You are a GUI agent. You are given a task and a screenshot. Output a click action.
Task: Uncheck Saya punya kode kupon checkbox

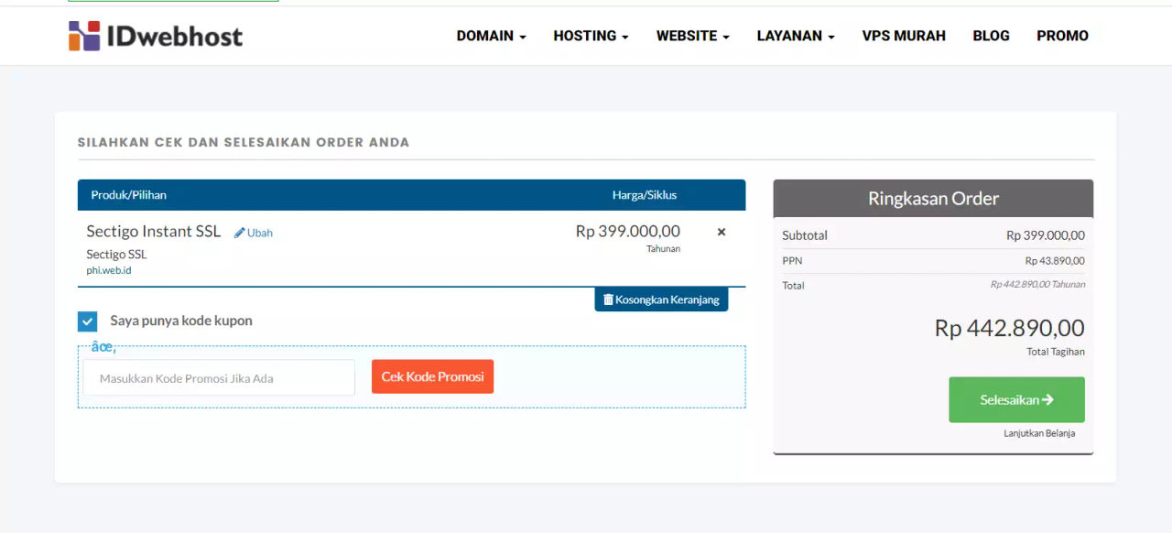click(87, 321)
